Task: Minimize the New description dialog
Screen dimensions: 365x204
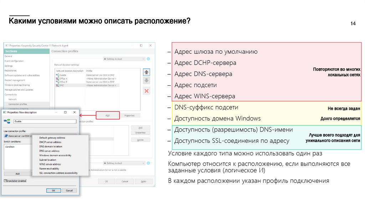Action: [x=56, y=112]
